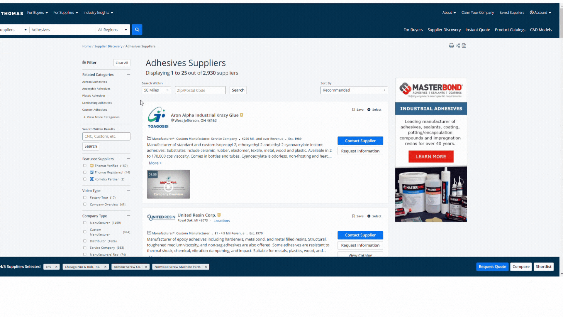The height and width of the screenshot is (317, 563).
Task: Open the For Suppliers navigation menu
Action: [65, 13]
